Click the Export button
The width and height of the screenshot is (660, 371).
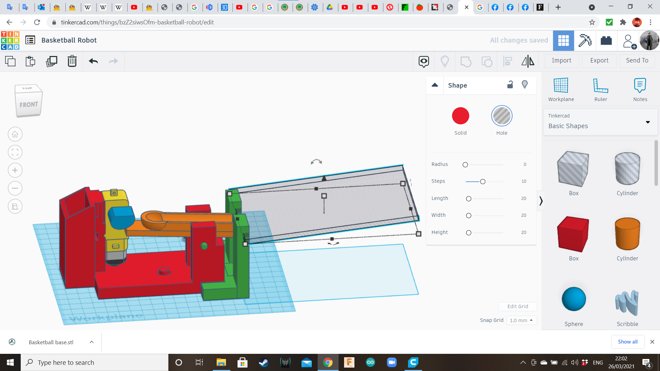click(x=599, y=60)
